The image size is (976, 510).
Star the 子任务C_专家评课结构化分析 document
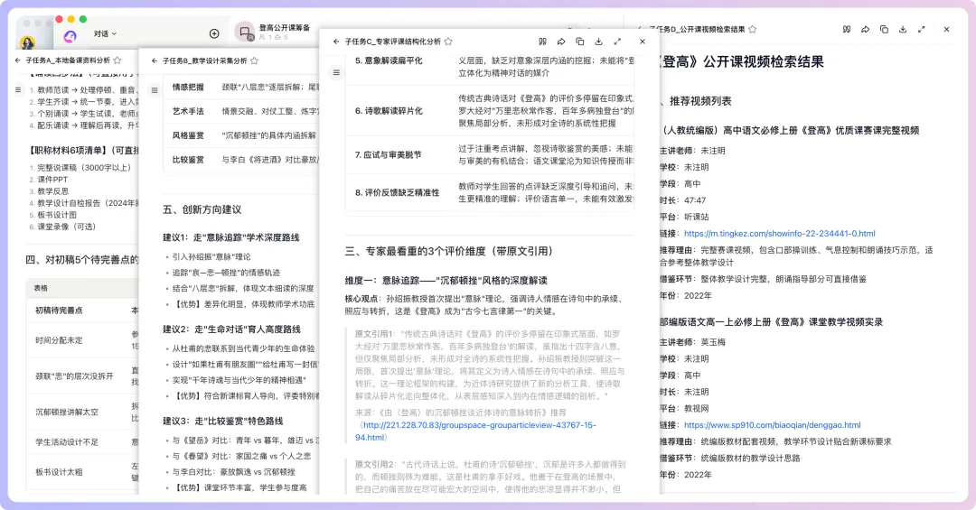448,42
